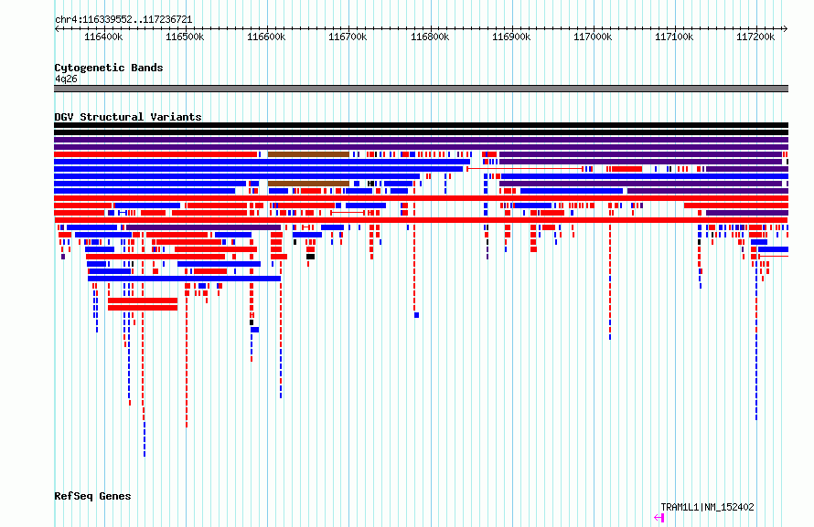Click the RefSeq Genes track title
This screenshot has height=527, width=814.
pos(92,496)
